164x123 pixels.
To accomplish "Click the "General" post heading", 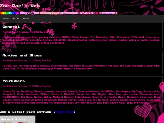I will 11,27.
